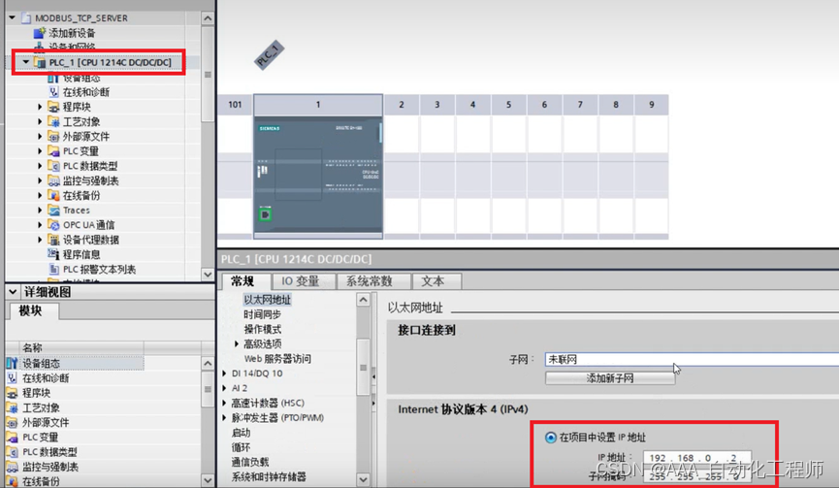Expand the Traces tree node
The image size is (839, 488).
(x=40, y=211)
